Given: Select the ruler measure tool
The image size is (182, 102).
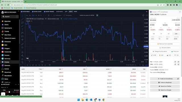Looking at the screenshot, I should [22, 44].
